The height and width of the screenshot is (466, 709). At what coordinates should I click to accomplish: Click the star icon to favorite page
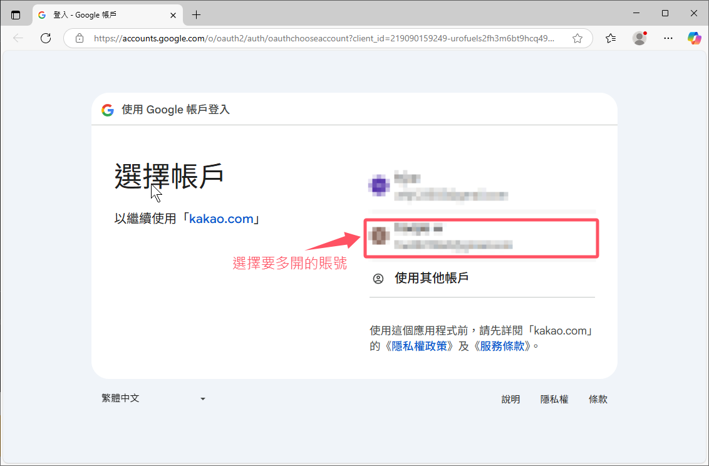(577, 38)
